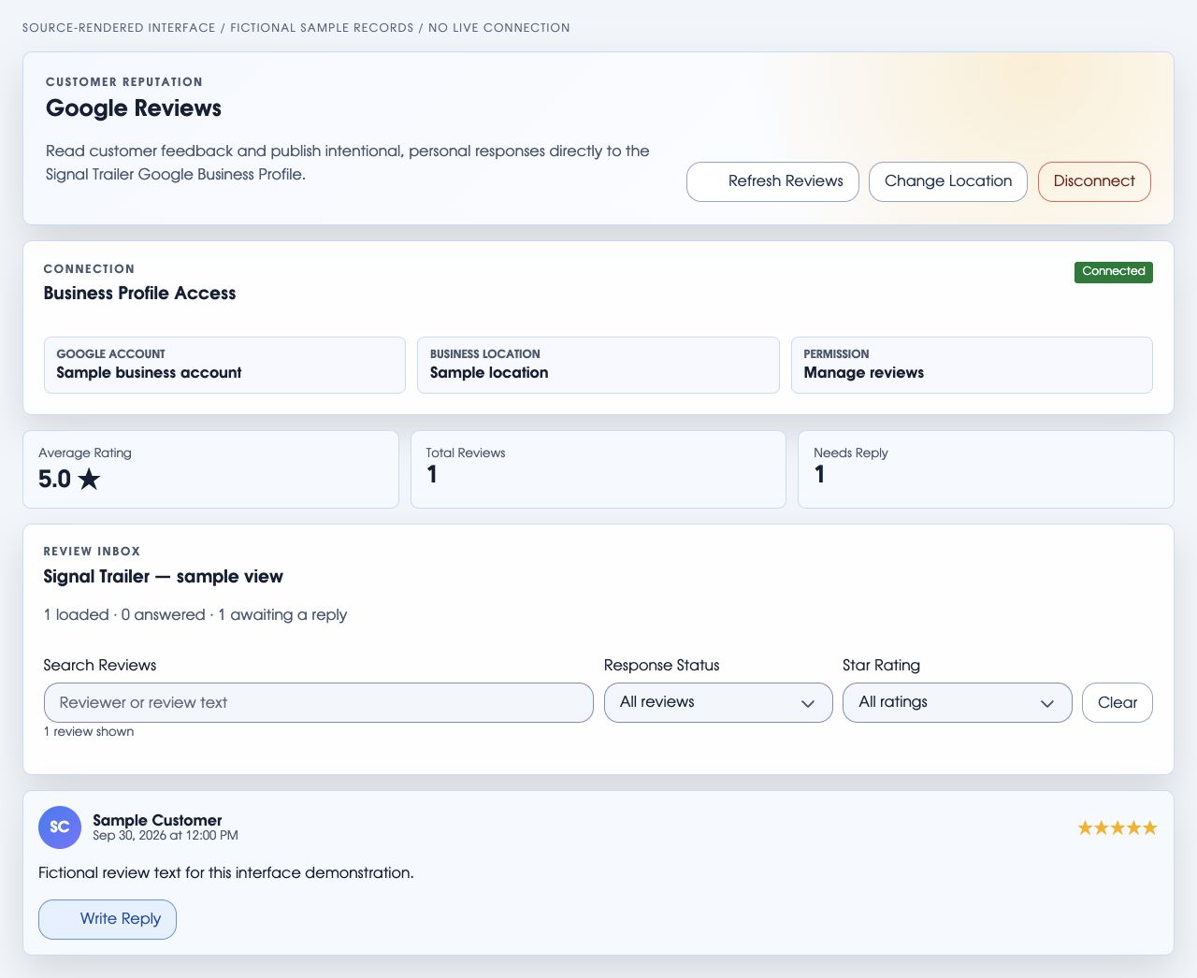Click the Total Reviews count
This screenshot has height=978, width=1197.
pos(432,475)
